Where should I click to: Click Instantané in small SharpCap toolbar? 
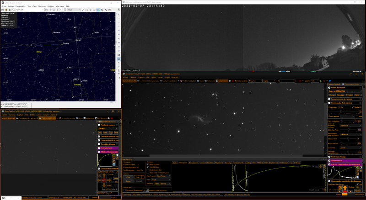89,118
